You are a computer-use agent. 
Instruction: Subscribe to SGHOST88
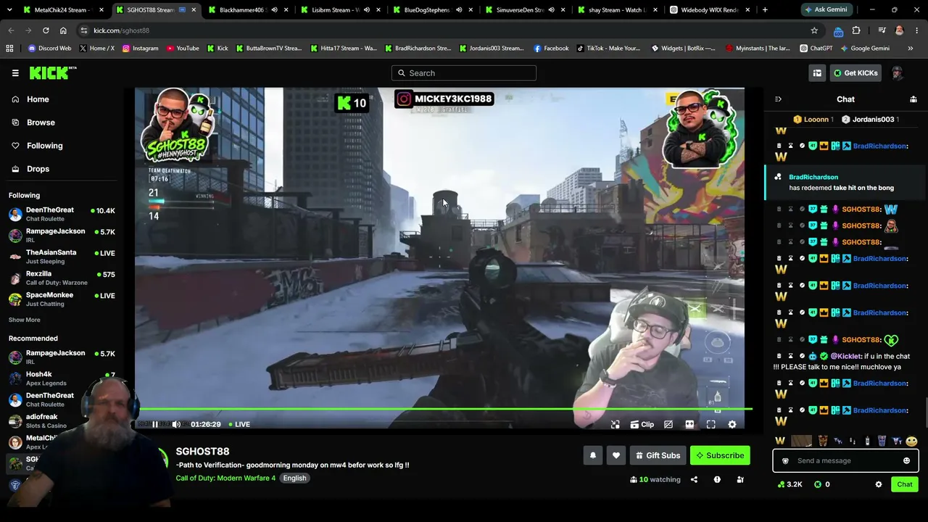click(720, 455)
